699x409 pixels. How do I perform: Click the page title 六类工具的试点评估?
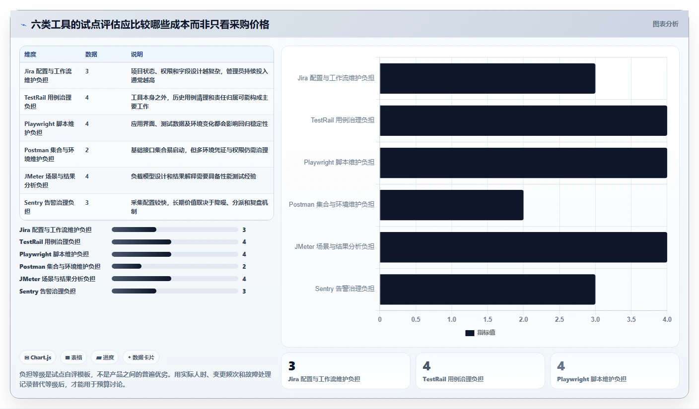pyautogui.click(x=150, y=24)
